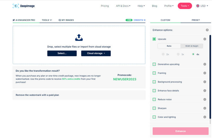
Task: Click the Promocode label
Action: tap(125, 75)
